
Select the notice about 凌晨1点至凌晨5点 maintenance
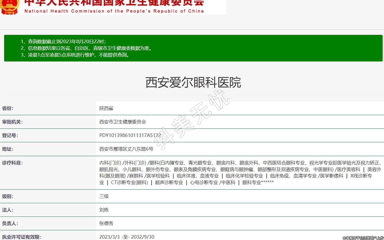coord(75,55)
